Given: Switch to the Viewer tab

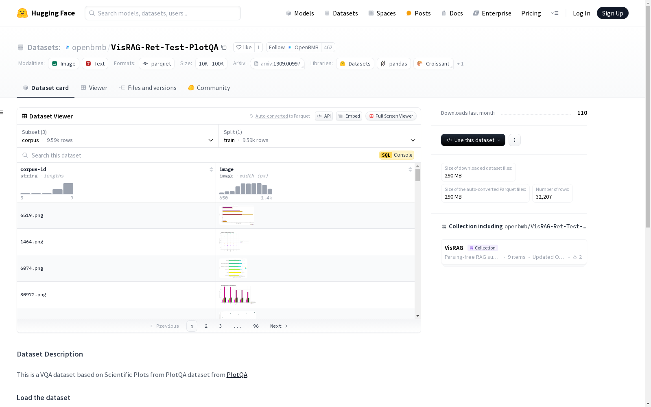Looking at the screenshot, I should click(94, 88).
